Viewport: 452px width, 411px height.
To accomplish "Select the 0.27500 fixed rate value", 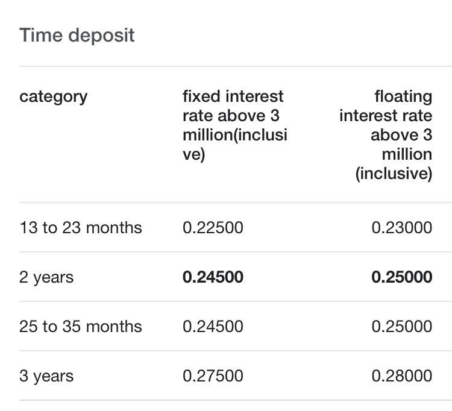I will (x=213, y=376).
